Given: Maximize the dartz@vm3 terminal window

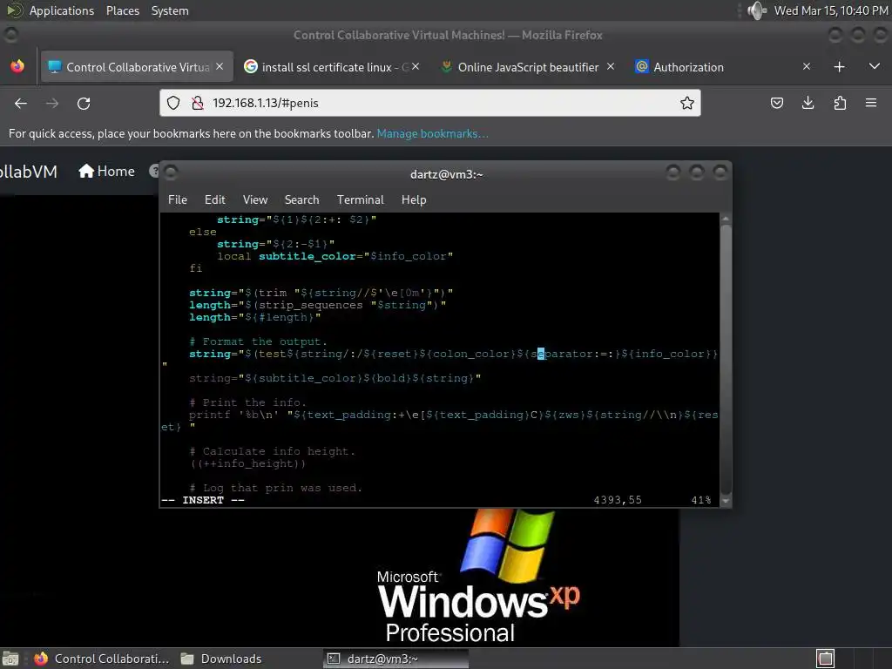Looking at the screenshot, I should coord(697,172).
